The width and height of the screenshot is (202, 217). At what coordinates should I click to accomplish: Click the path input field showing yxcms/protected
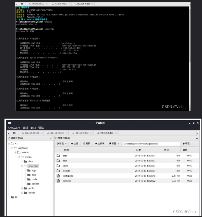coord(151,144)
